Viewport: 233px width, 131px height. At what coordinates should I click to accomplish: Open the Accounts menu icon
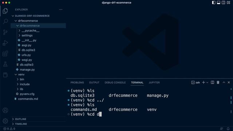tap(5, 110)
